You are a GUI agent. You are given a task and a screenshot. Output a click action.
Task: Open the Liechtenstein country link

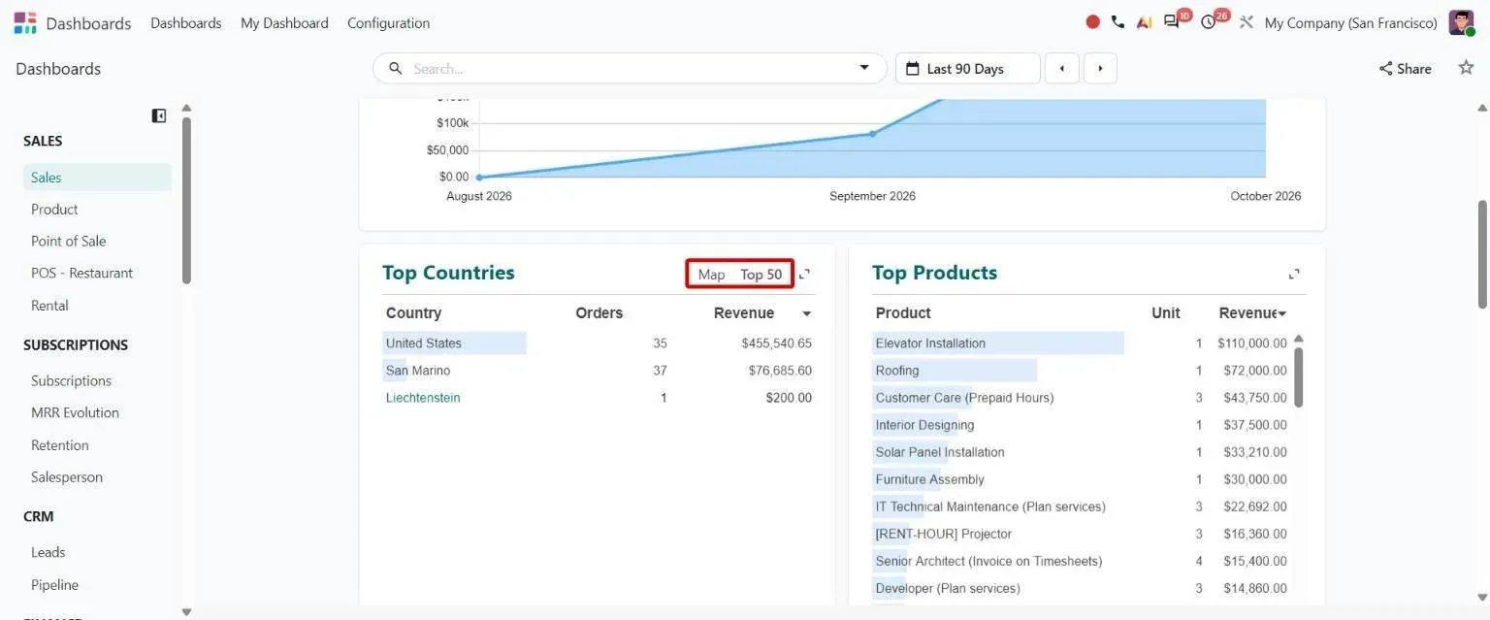tap(423, 398)
